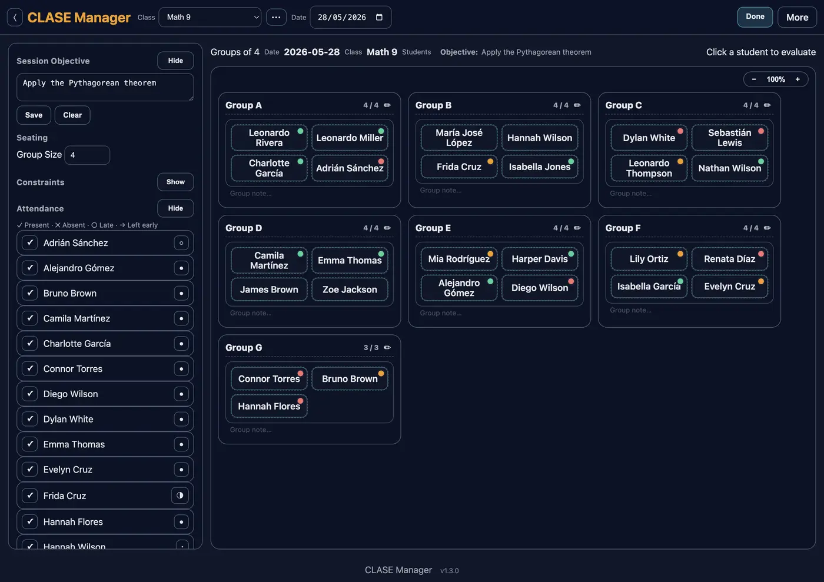Show the Constraints section
The height and width of the screenshot is (582, 824).
pyautogui.click(x=175, y=182)
